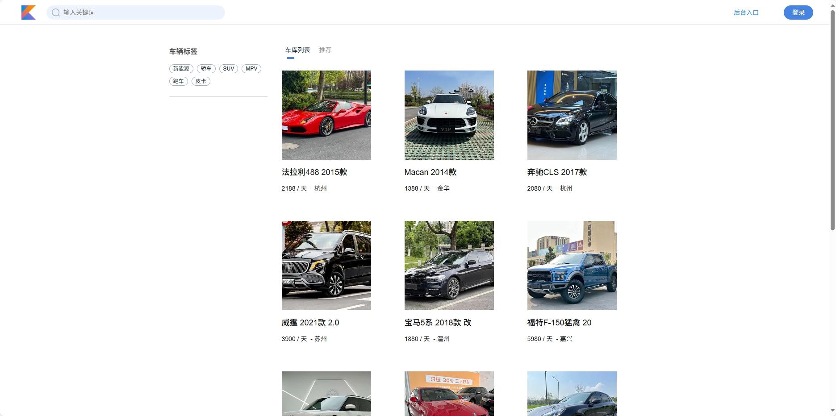Click the vertical scrollbar thumb
The image size is (836, 416).
click(832, 120)
